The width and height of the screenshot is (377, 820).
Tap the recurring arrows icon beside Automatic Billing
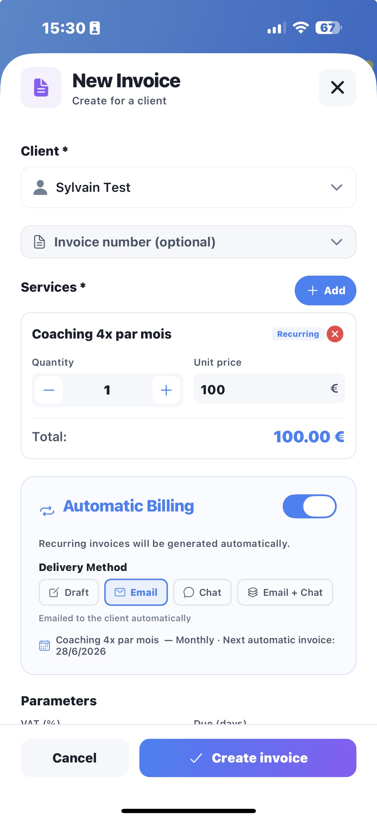click(x=47, y=511)
